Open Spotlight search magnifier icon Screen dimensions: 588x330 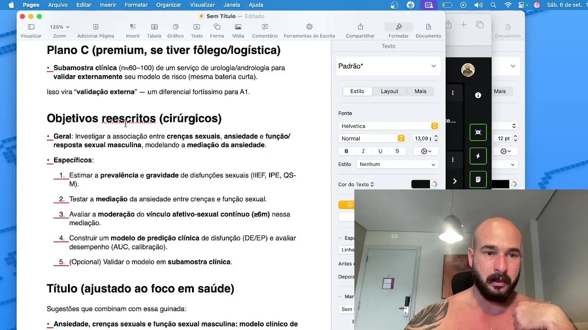pos(493,5)
